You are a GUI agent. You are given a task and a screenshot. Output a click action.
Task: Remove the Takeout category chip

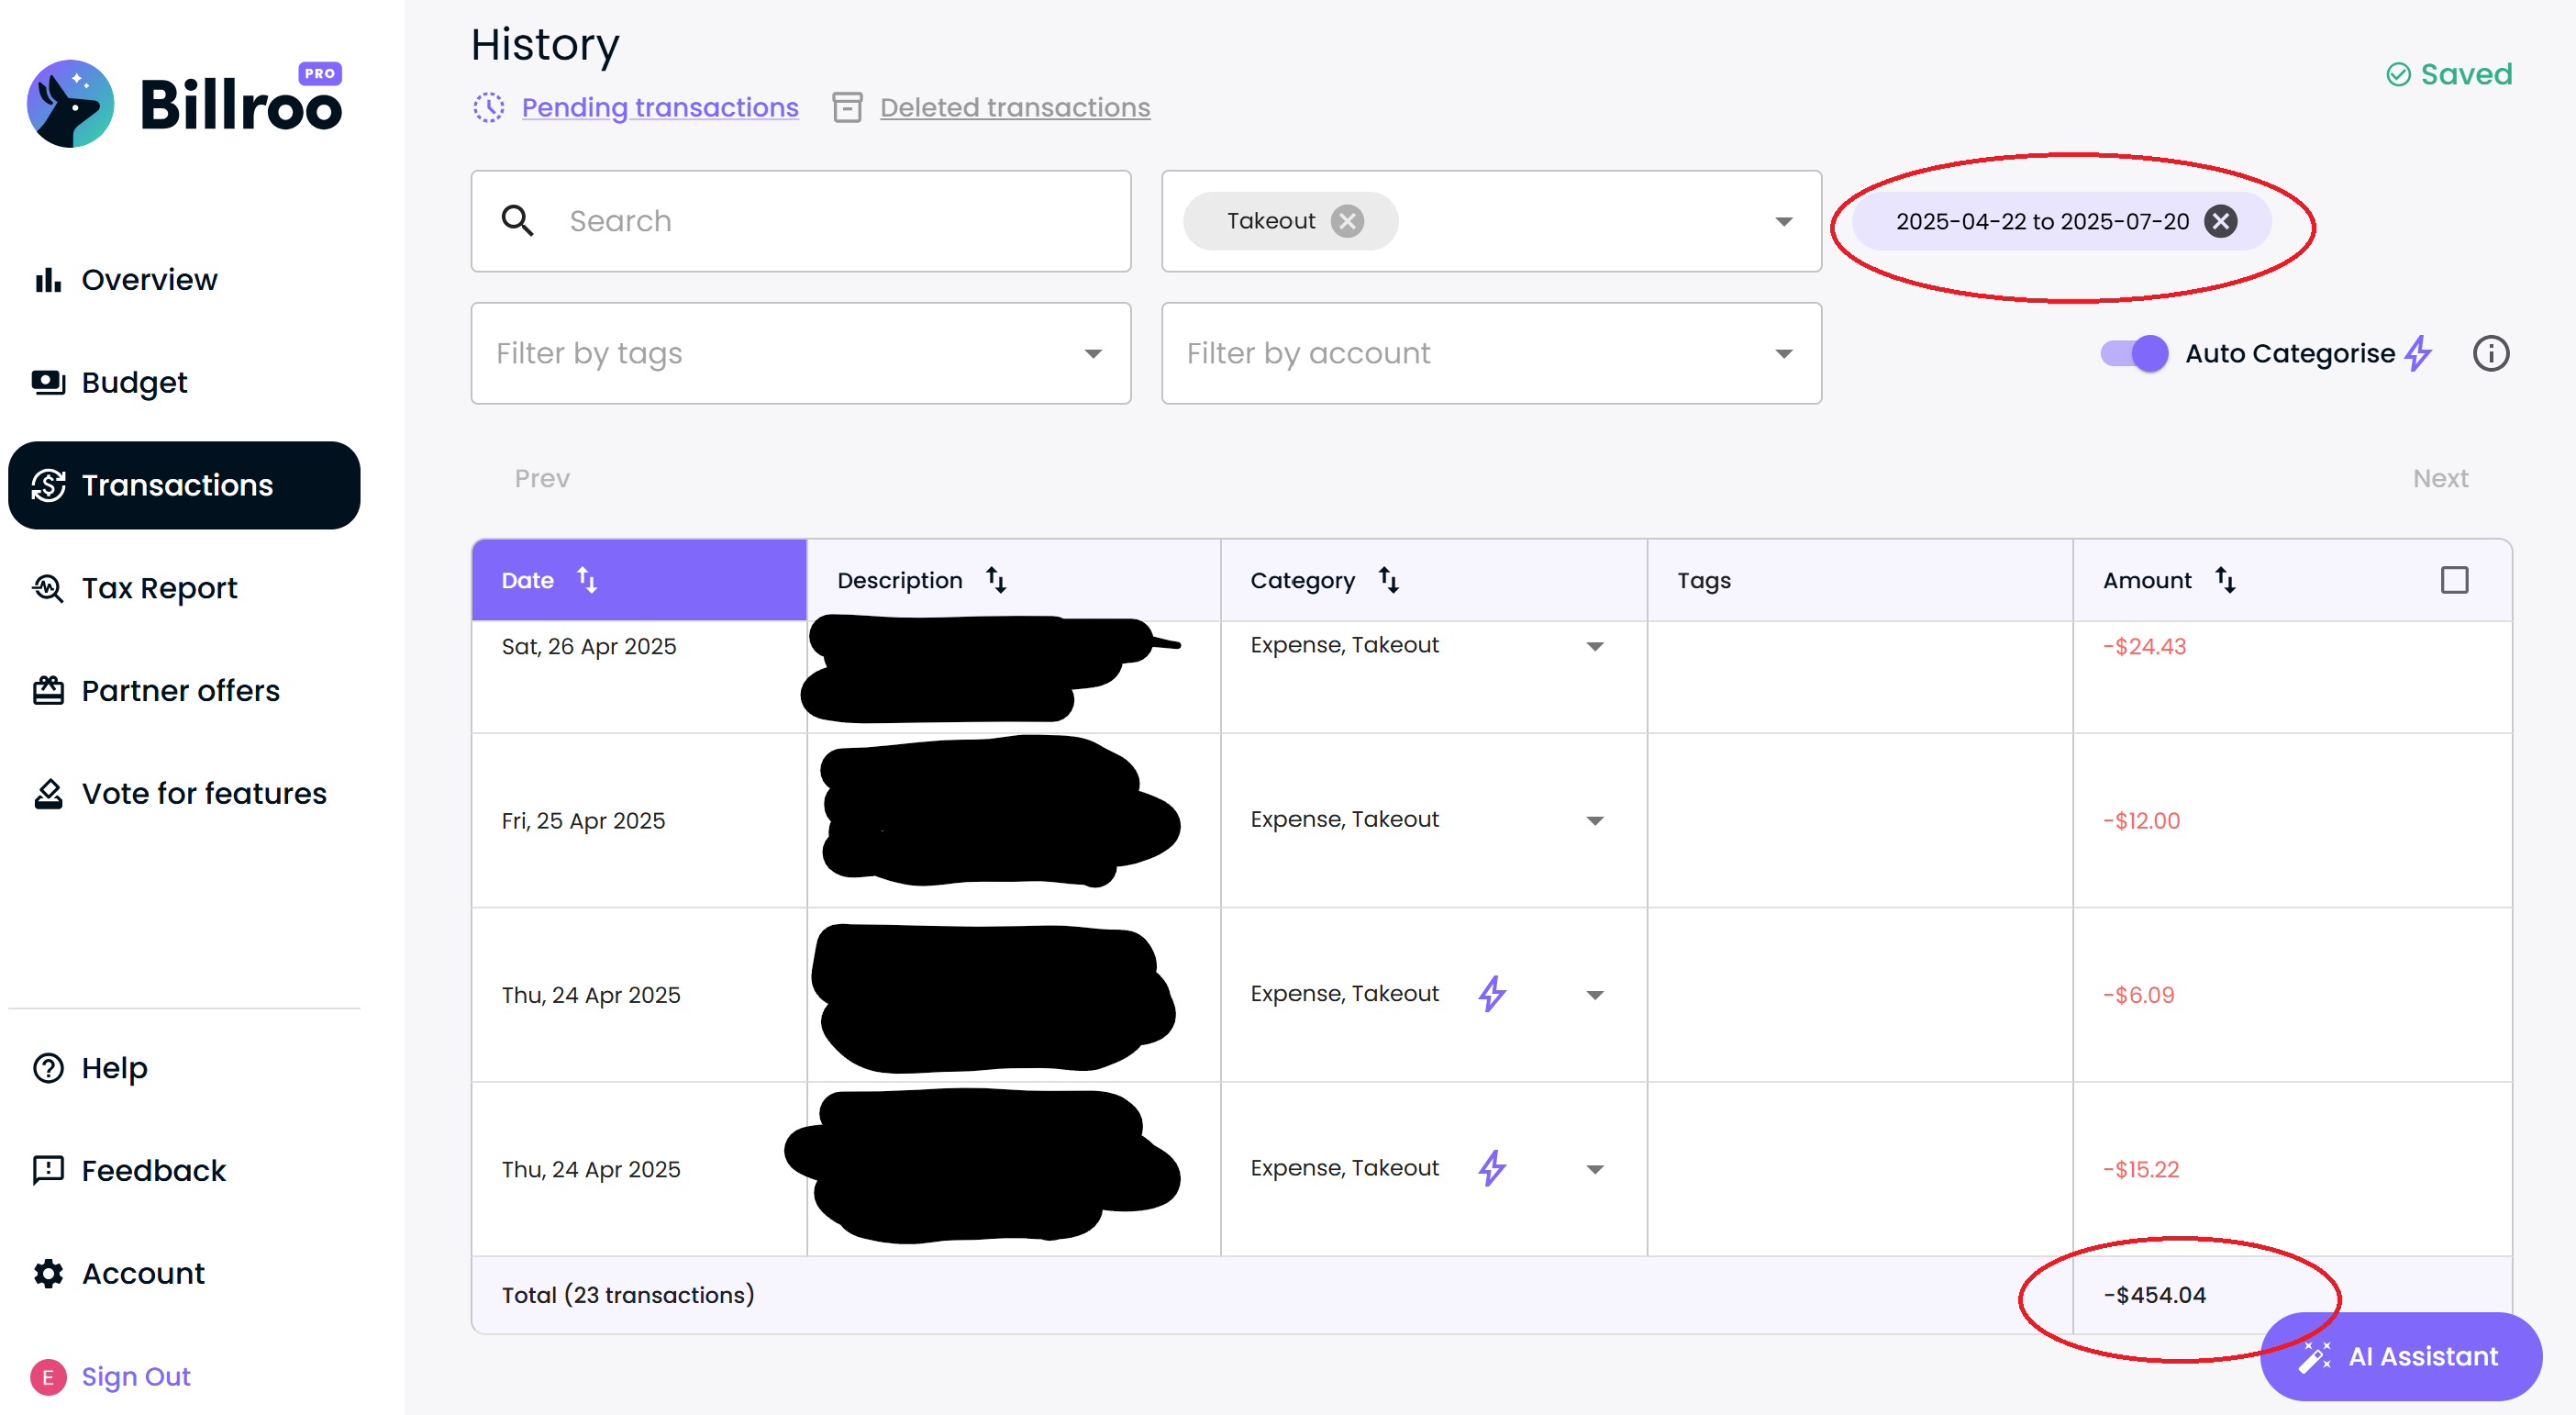[1347, 221]
